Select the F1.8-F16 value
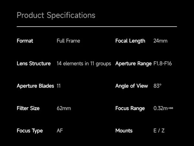This screenshot has width=194, height=146. 163,64
